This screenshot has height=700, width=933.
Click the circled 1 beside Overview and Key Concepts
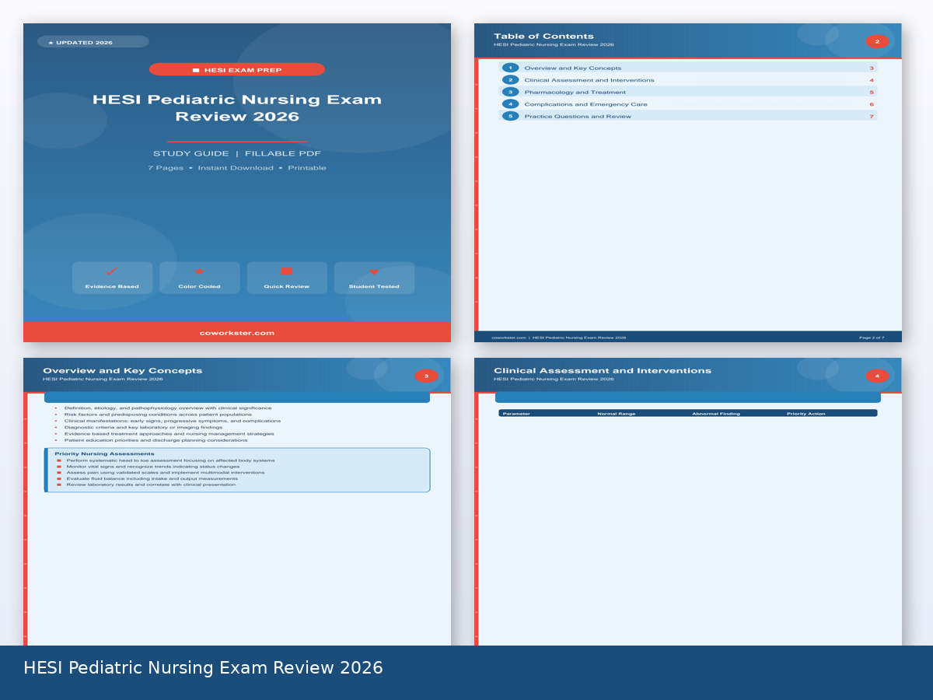pos(510,67)
